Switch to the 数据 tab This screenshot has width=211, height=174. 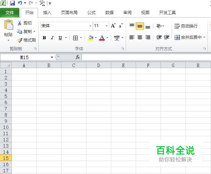tap(109, 13)
